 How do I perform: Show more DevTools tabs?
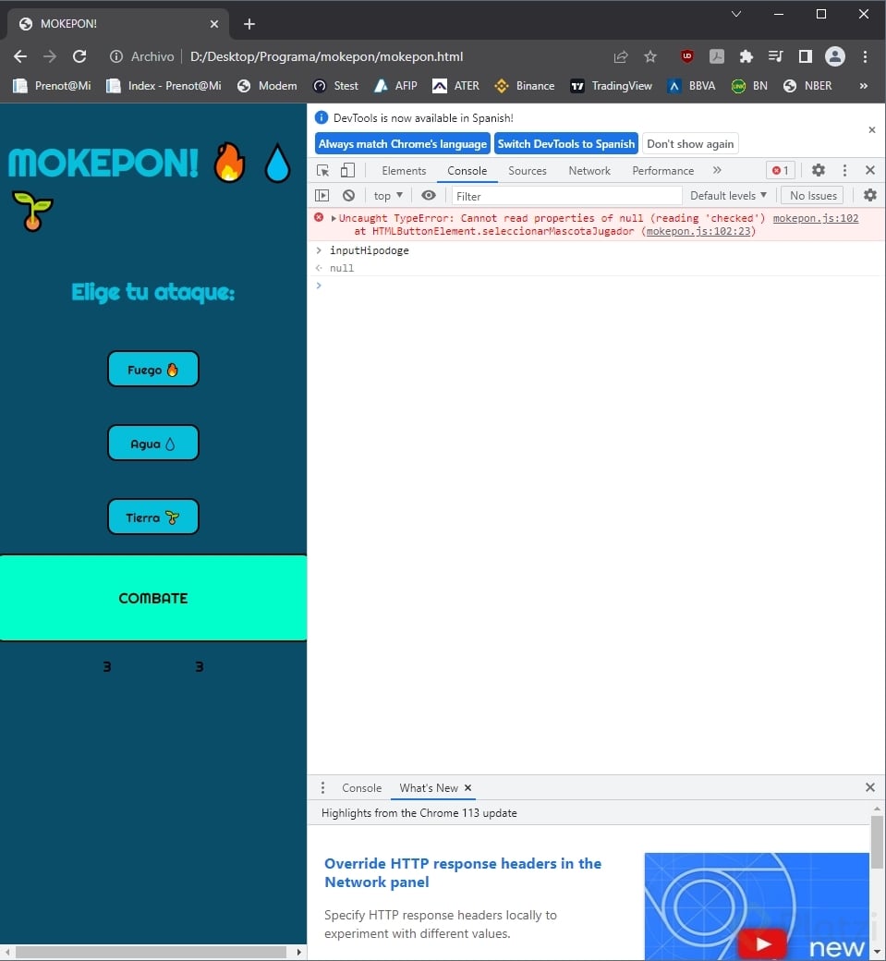pyautogui.click(x=717, y=170)
